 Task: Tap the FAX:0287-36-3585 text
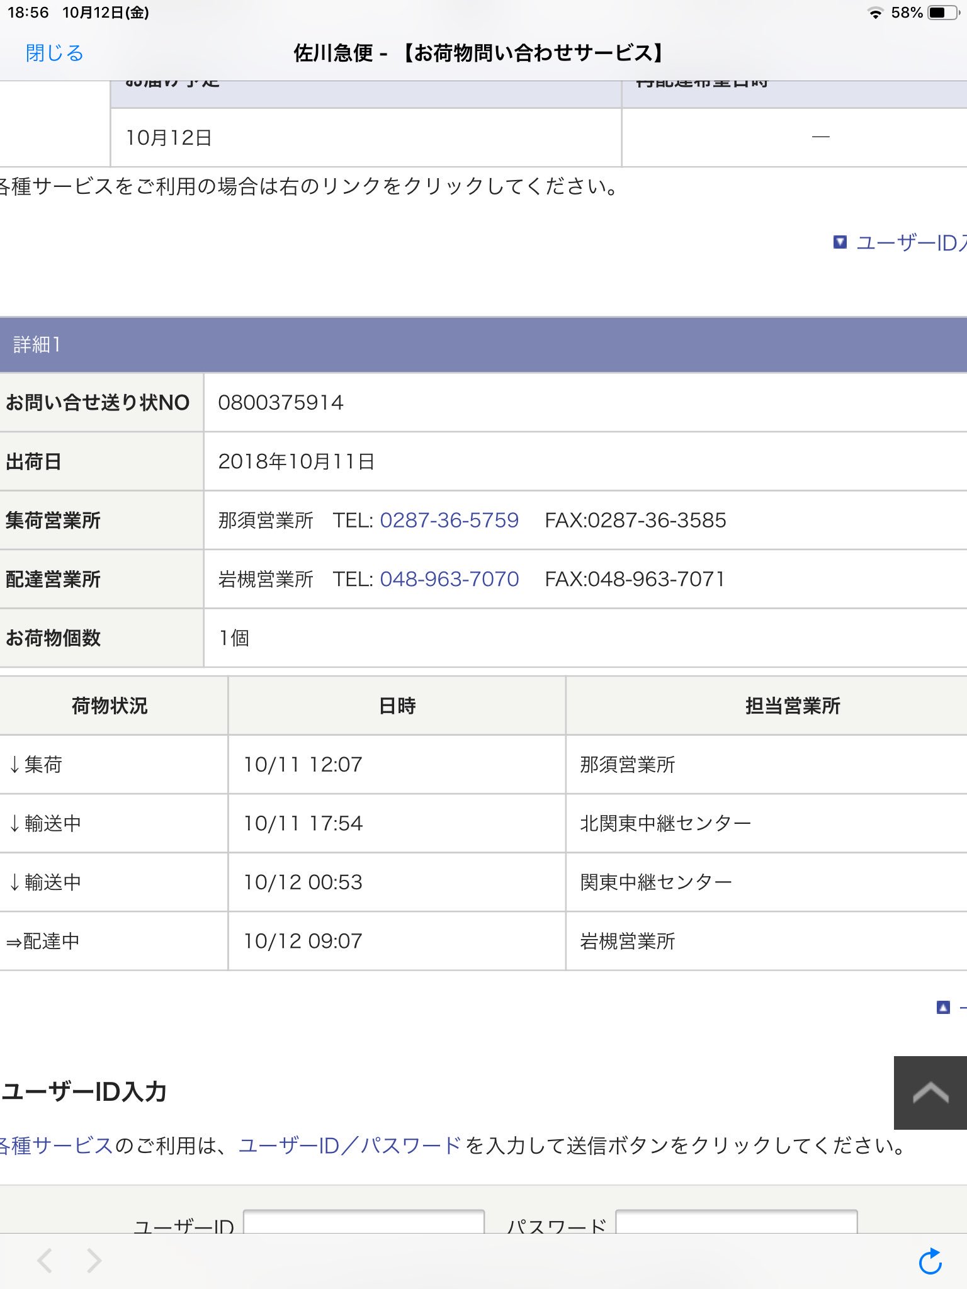tap(635, 521)
